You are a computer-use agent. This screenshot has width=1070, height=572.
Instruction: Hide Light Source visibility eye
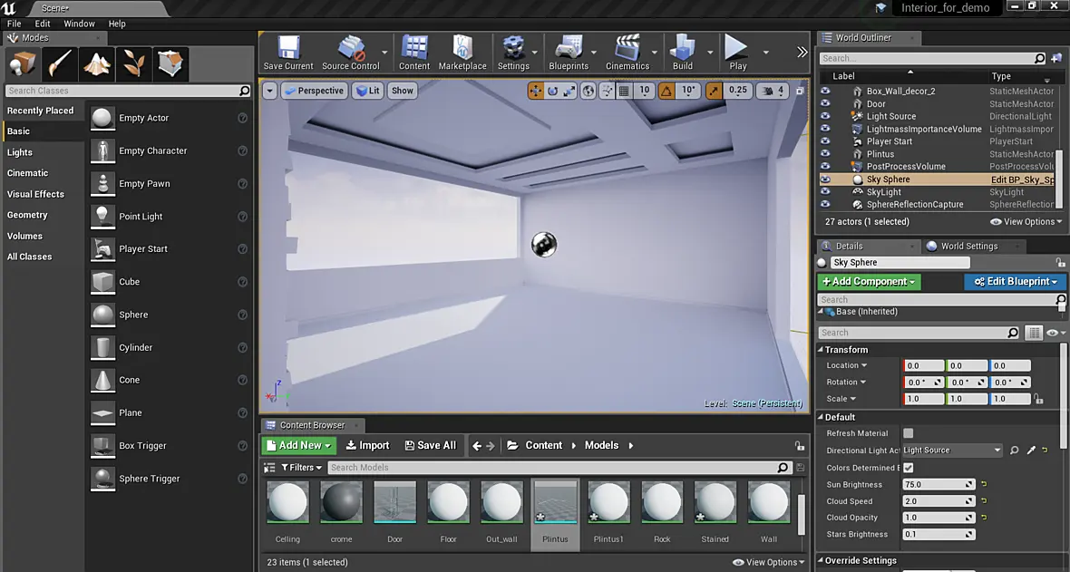pyautogui.click(x=825, y=116)
